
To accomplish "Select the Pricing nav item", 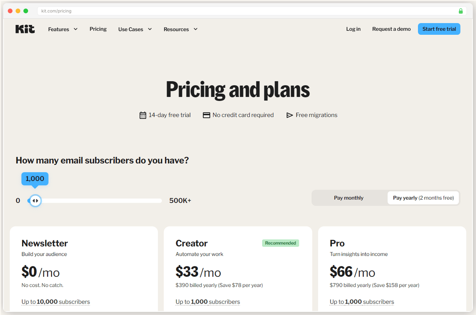I will coord(98,29).
